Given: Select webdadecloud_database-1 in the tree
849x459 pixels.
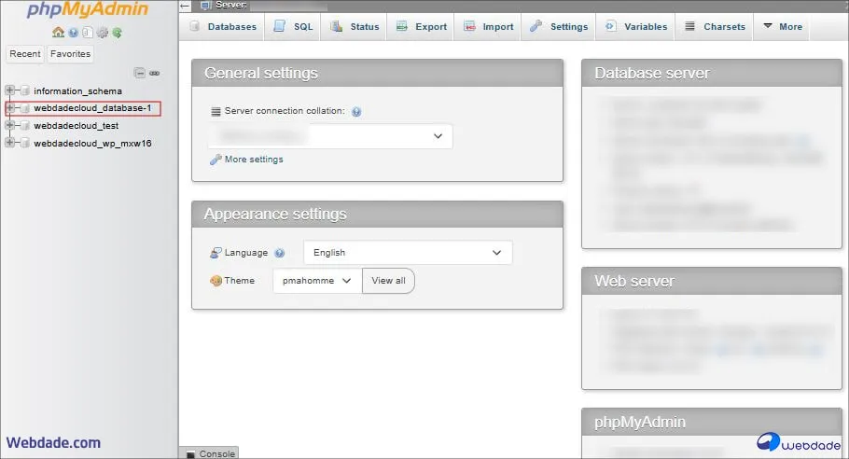Looking at the screenshot, I should [x=92, y=108].
